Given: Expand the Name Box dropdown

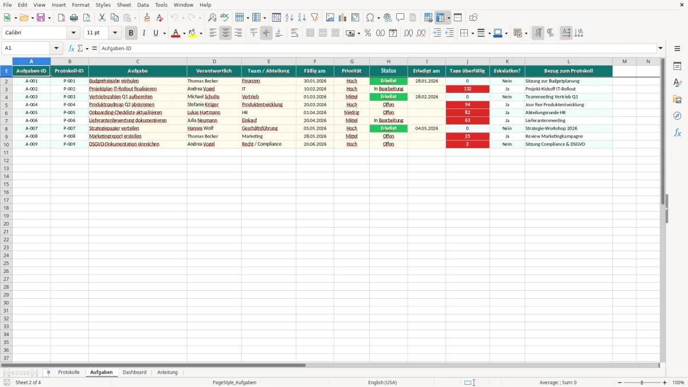Looking at the screenshot, I should pos(56,49).
